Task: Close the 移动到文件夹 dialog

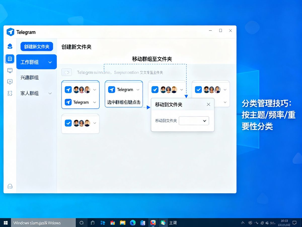Action: point(208,104)
